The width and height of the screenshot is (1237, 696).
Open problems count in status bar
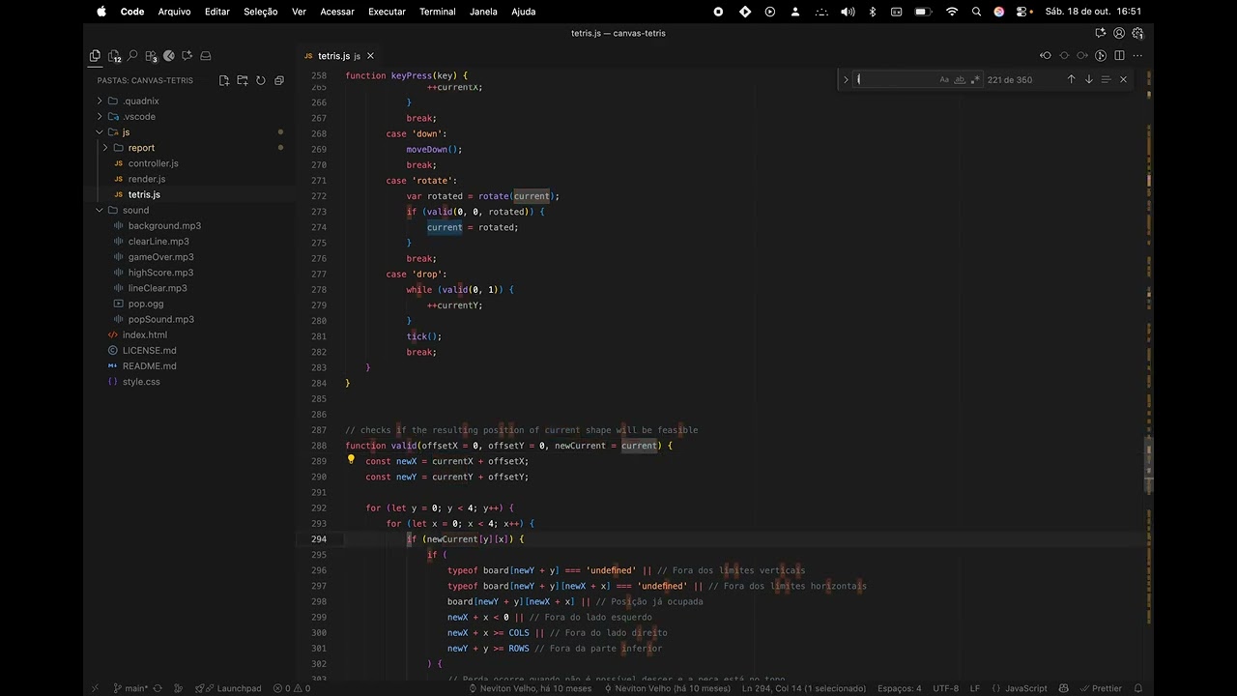(292, 688)
